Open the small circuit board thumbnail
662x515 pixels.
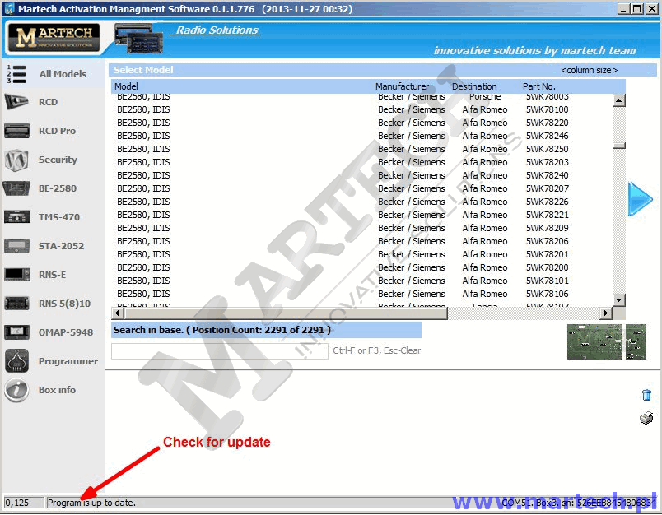point(636,341)
